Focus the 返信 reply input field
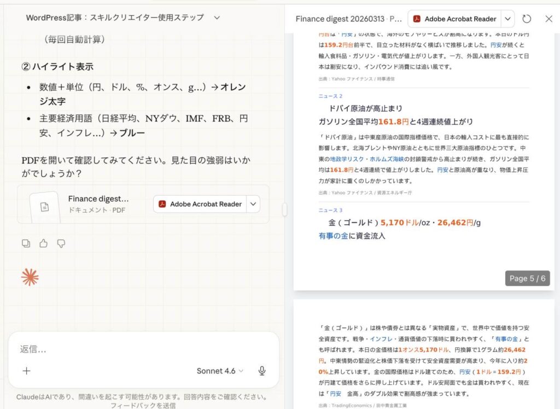 click(142, 349)
